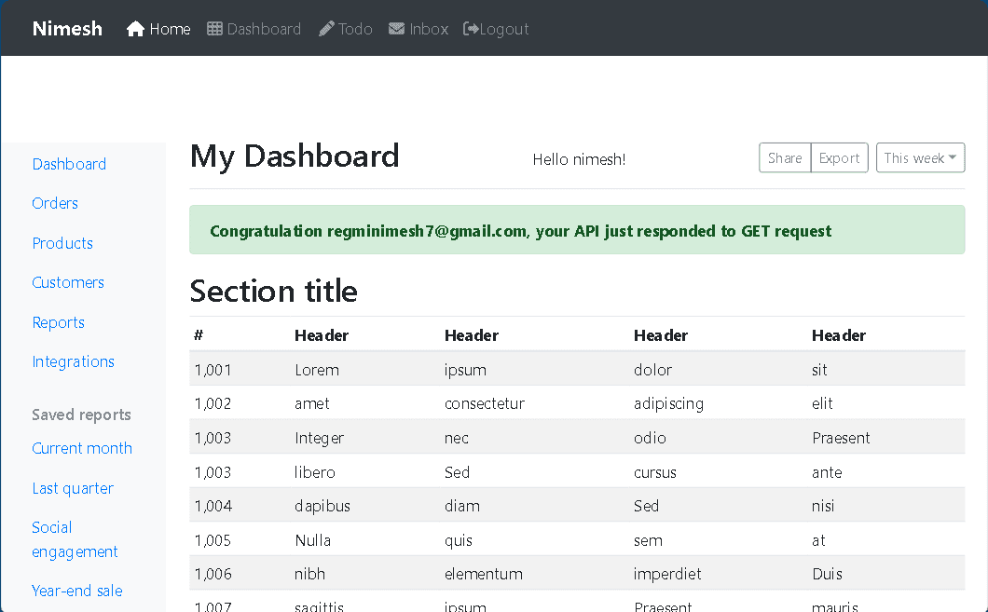Open Reports in the sidebar

[x=58, y=322]
